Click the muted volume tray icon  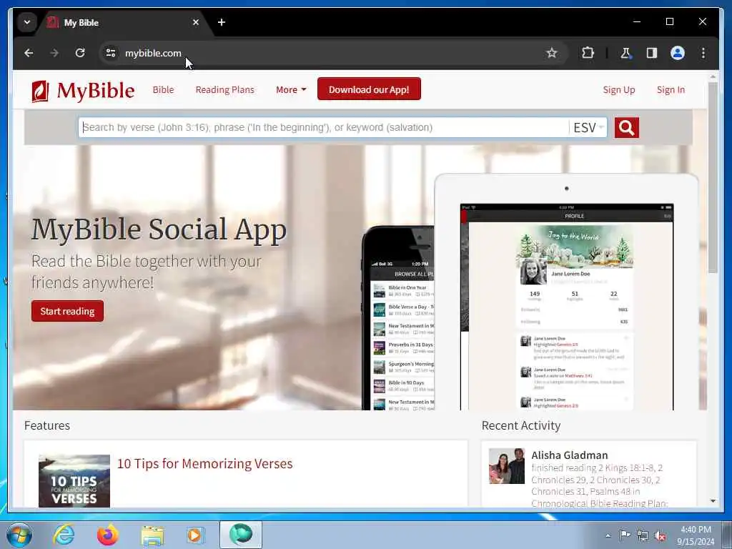pos(660,535)
